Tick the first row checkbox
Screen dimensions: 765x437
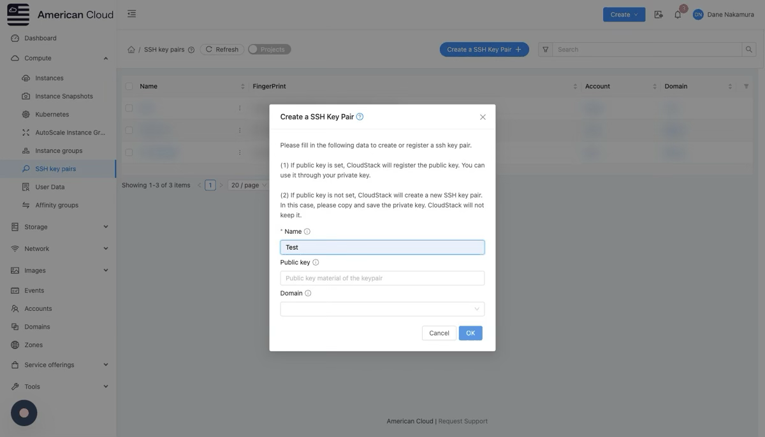(129, 108)
